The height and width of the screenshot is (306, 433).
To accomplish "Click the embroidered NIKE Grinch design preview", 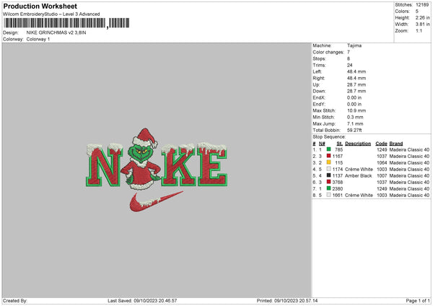I will click(x=157, y=170).
